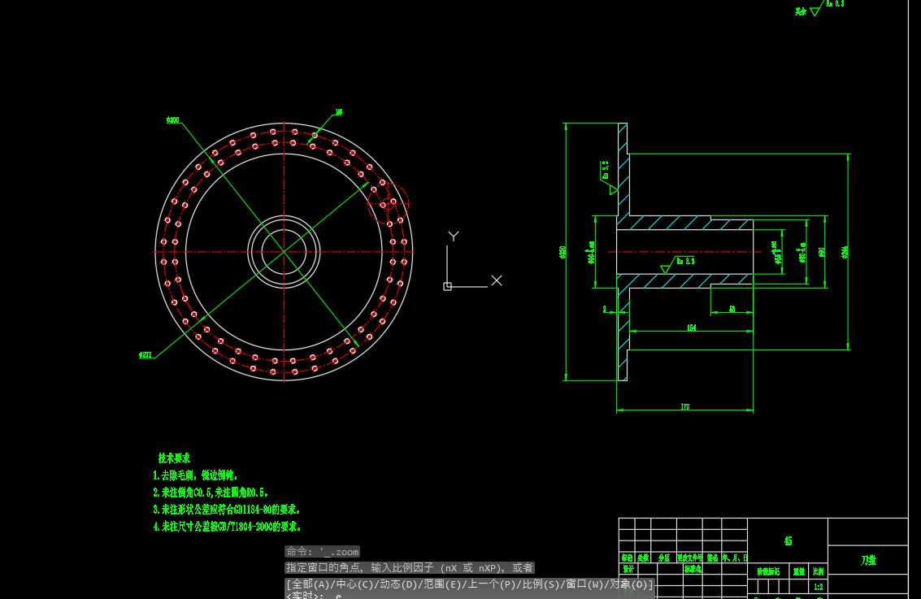
Task: Pick the M6 thread leader label
Action: (x=339, y=112)
